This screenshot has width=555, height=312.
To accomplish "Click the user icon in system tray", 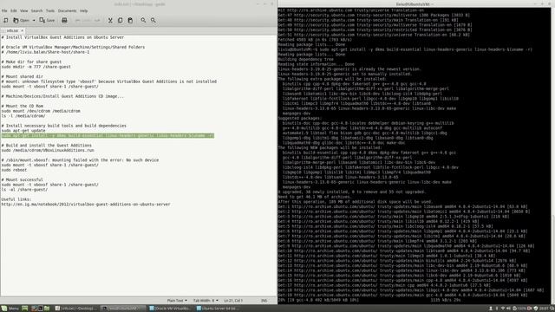I will tap(491, 309).
